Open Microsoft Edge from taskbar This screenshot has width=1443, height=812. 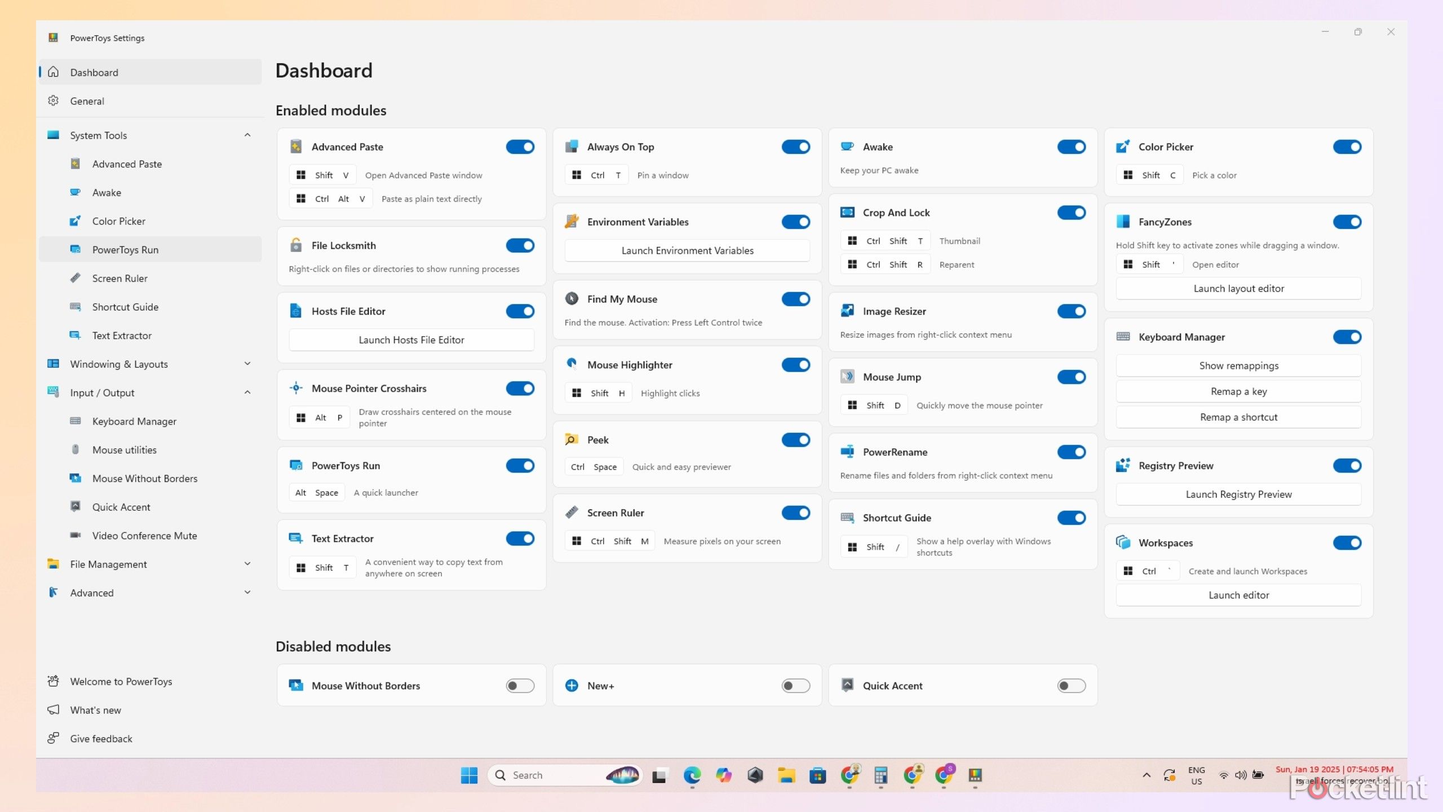coord(692,775)
